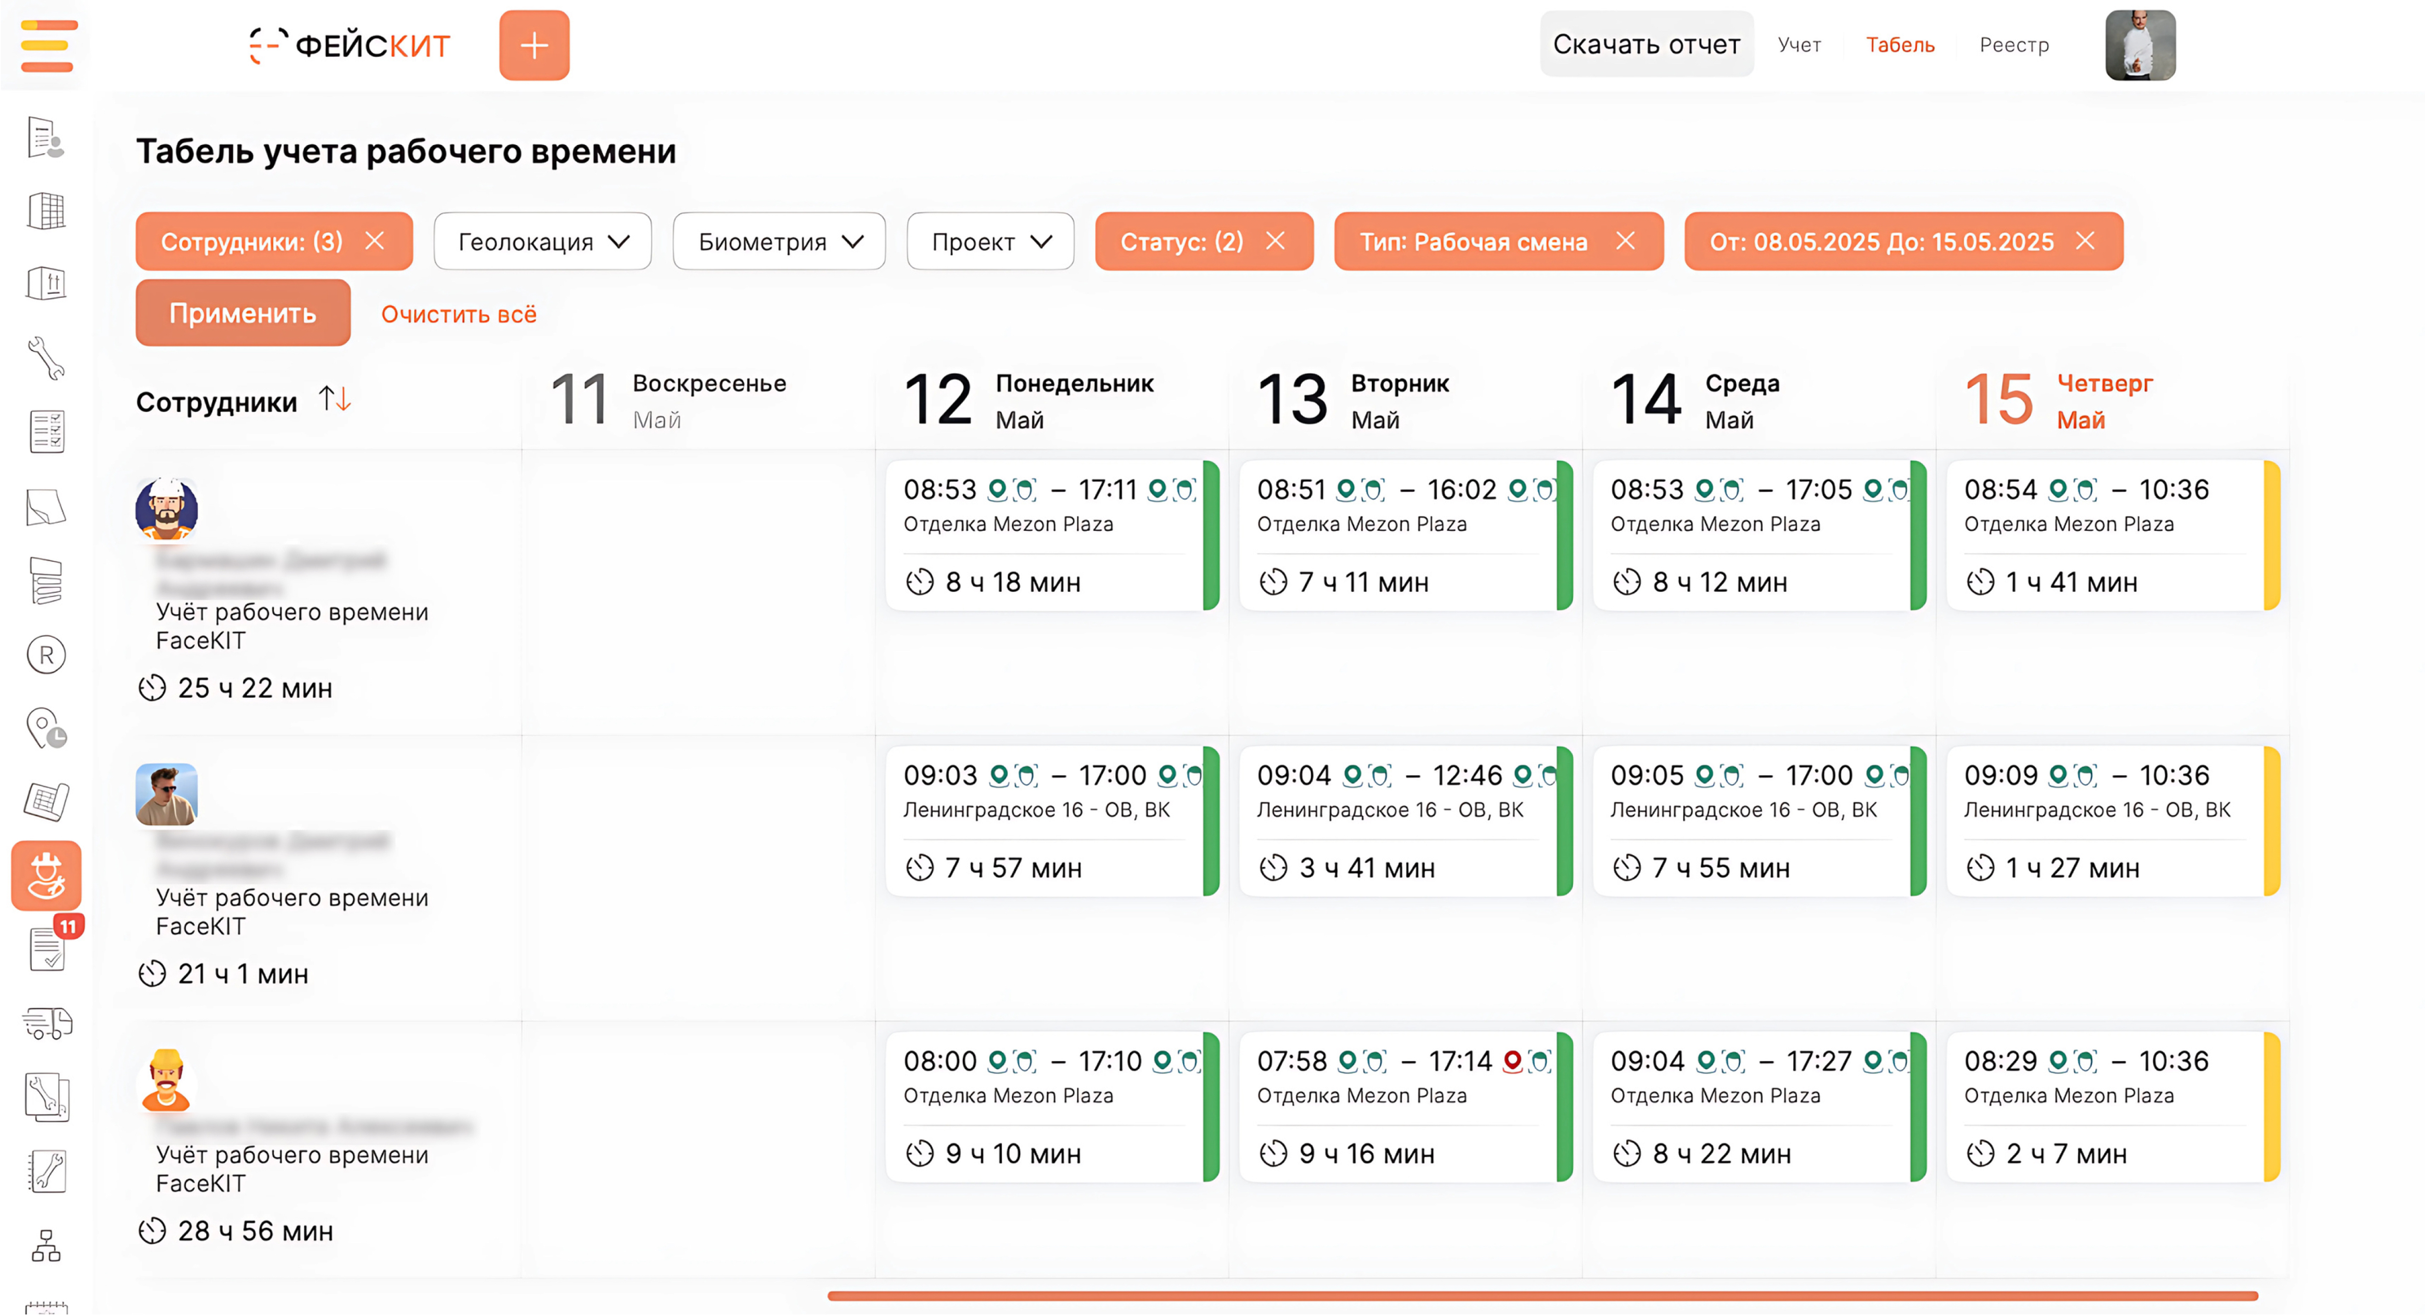Open the 07:58–17:14 shift card
Viewport: 2425px width, 1315px height.
click(x=1405, y=1107)
